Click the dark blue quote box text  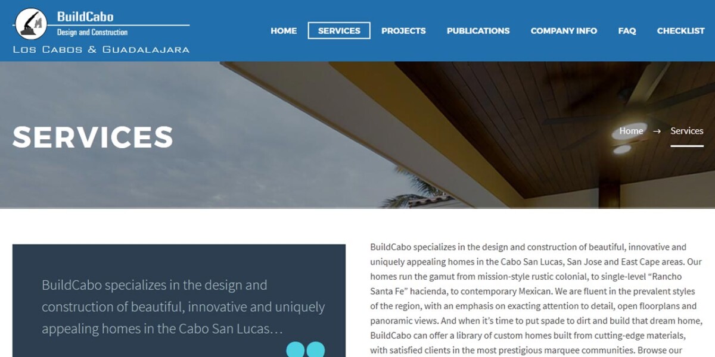click(183, 306)
